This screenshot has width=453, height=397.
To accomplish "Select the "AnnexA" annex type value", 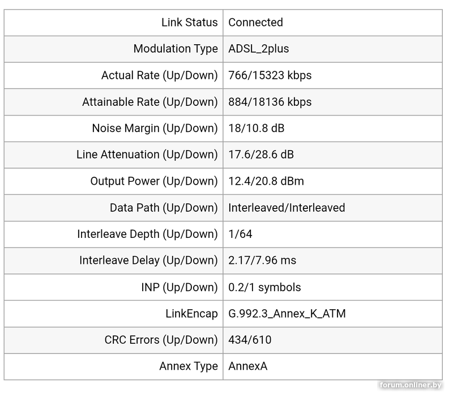I will (x=247, y=366).
